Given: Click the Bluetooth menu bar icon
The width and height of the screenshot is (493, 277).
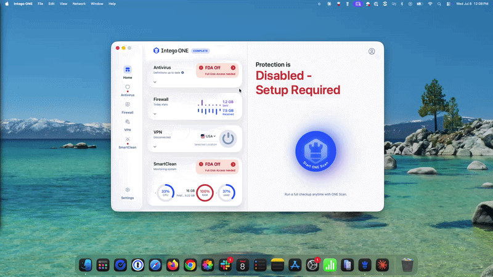Looking at the screenshot, I should click(402, 4).
